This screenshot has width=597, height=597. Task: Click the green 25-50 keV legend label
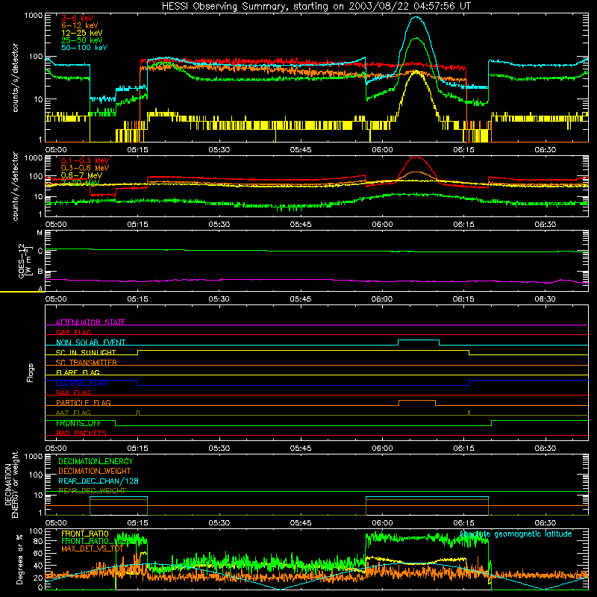(82, 40)
